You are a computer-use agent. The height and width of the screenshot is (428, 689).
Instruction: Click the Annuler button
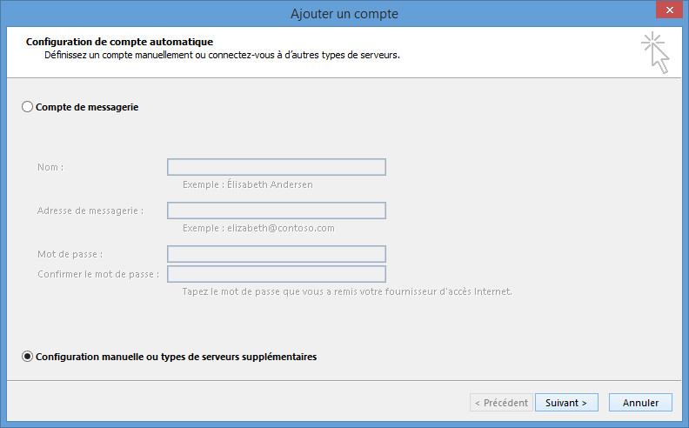pyautogui.click(x=640, y=403)
